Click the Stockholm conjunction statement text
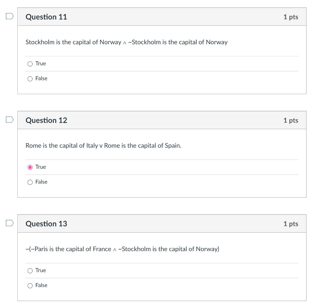 (126, 42)
